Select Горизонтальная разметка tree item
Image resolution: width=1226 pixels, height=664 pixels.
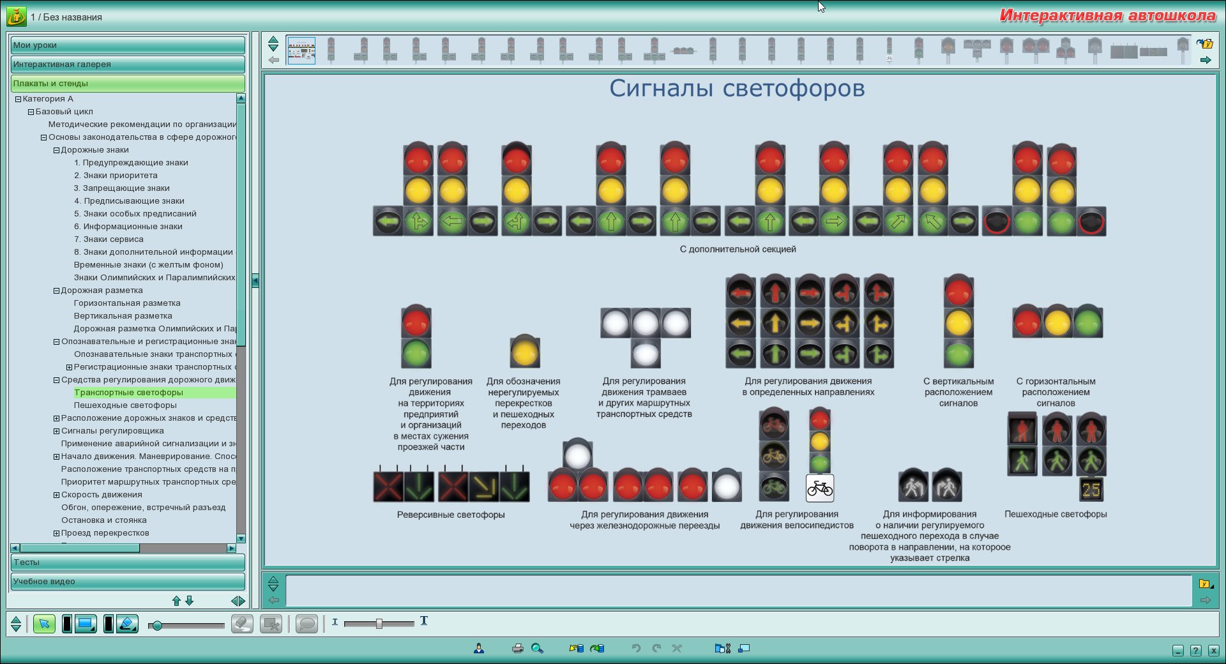[127, 303]
